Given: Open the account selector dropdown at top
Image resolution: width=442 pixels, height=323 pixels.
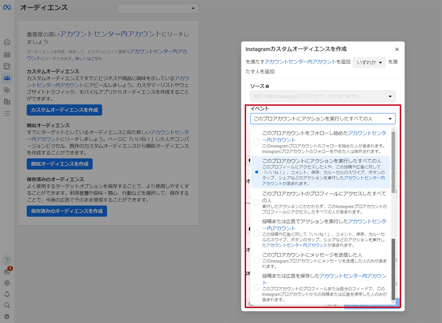Looking at the screenshot, I should 158,9.
